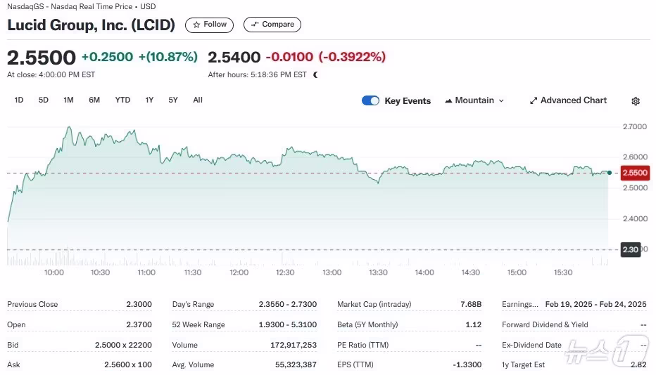
Task: Click the Advanced Chart expand arrow icon
Action: (x=534, y=100)
